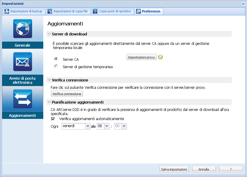Collapse the Pianificazione aggiornamenti section
This screenshot has height=177, width=247.
point(49,102)
